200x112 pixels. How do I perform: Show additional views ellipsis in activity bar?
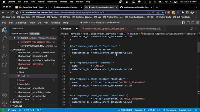[x=4, y=73]
